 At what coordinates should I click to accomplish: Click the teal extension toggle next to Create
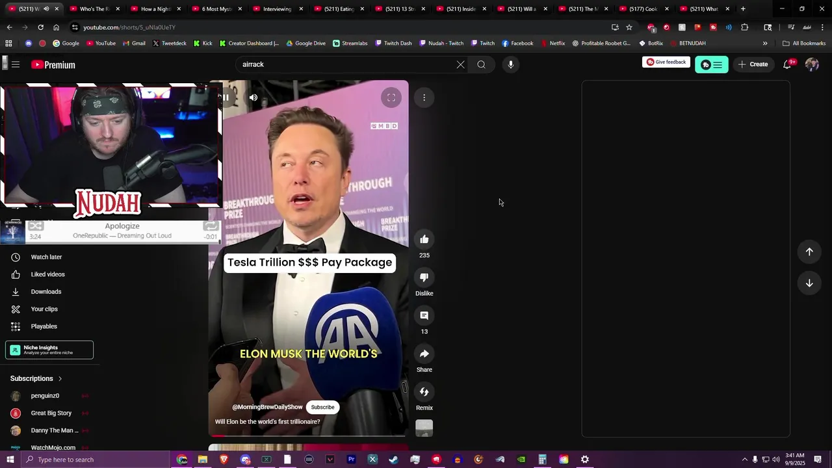tap(712, 64)
